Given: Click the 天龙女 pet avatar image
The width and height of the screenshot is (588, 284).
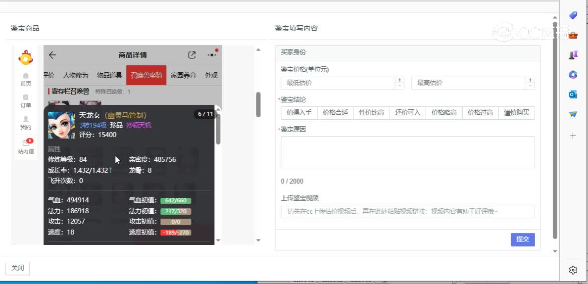Looking at the screenshot, I should [61, 125].
